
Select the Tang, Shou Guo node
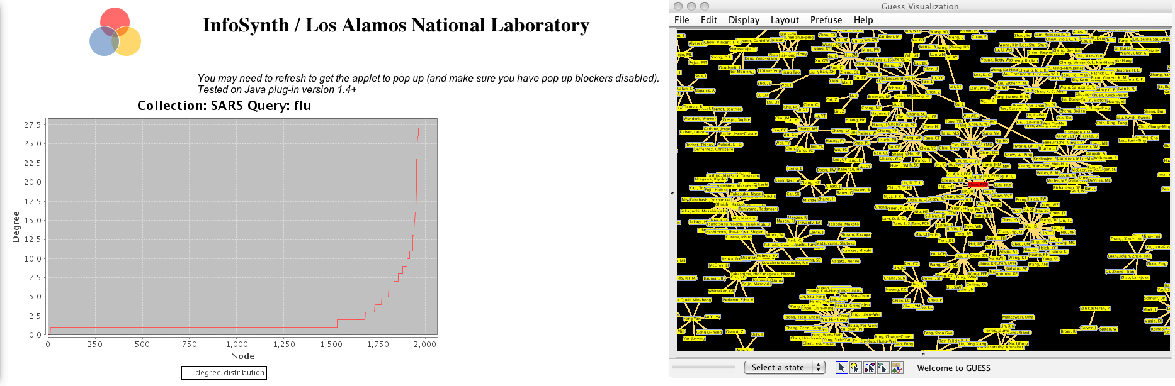(x=938, y=333)
